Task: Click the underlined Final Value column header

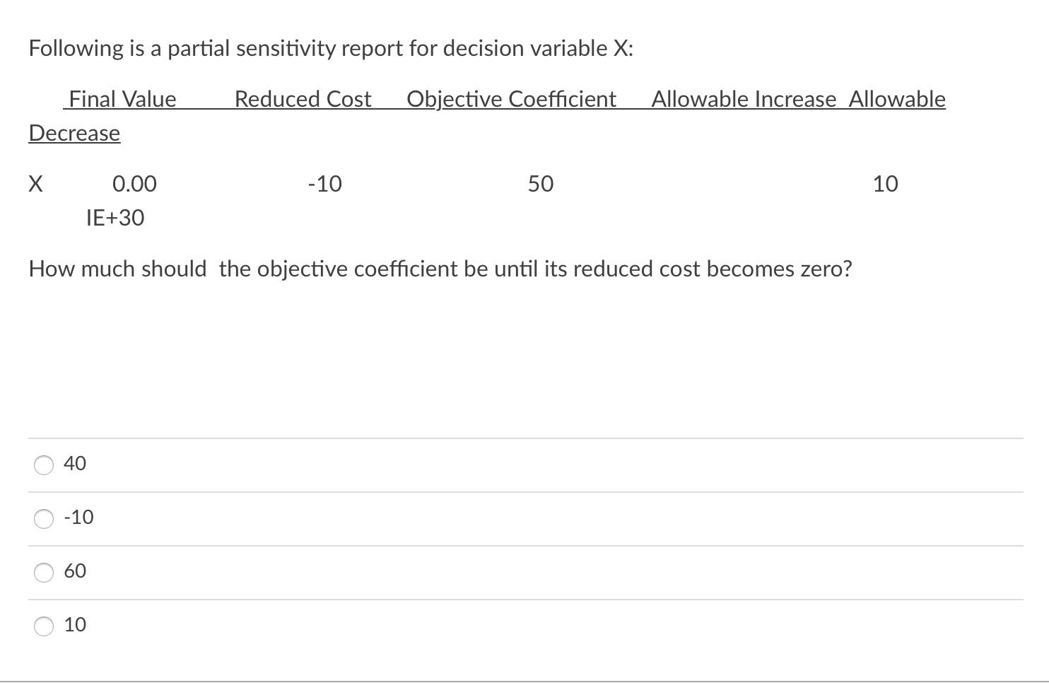Action: point(122,100)
